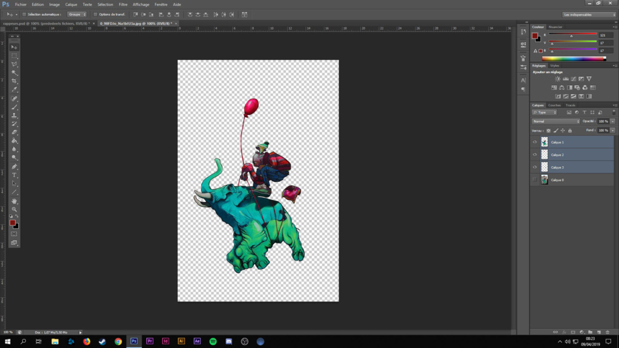Viewport: 619px width, 348px height.
Task: Hide the Calque 1 layer
Action: point(535,143)
